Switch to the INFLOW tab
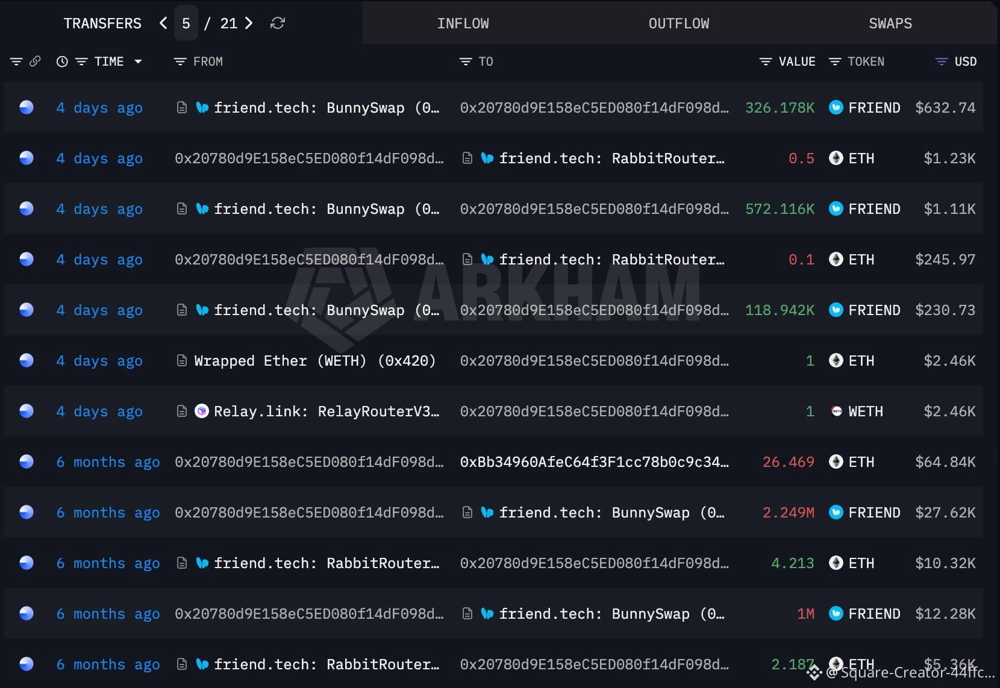Viewport: 1000px width, 688px height. click(x=463, y=23)
